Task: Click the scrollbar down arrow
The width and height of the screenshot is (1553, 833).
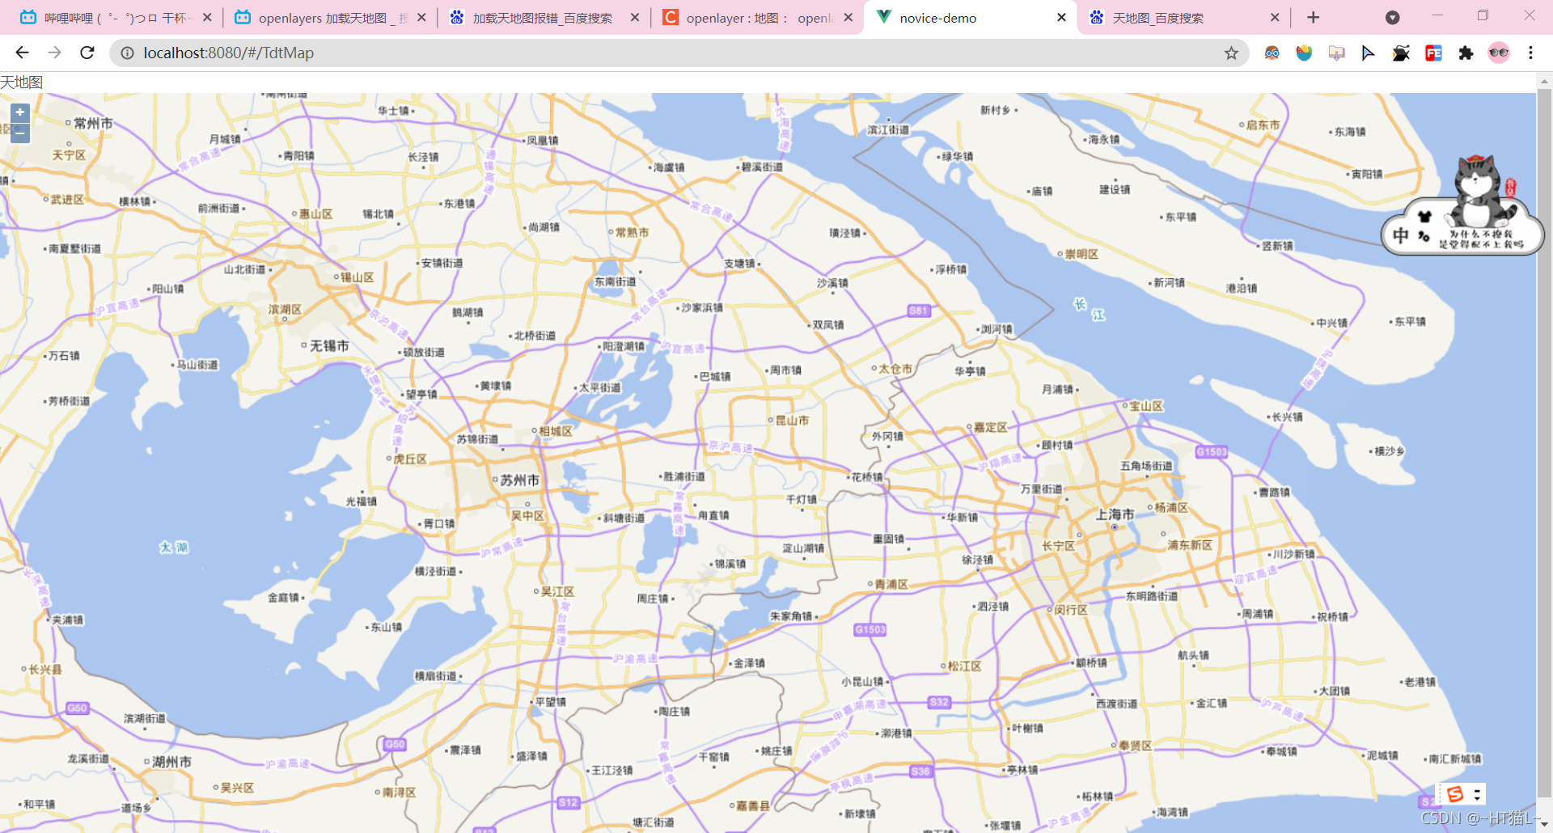Action: tap(1544, 824)
